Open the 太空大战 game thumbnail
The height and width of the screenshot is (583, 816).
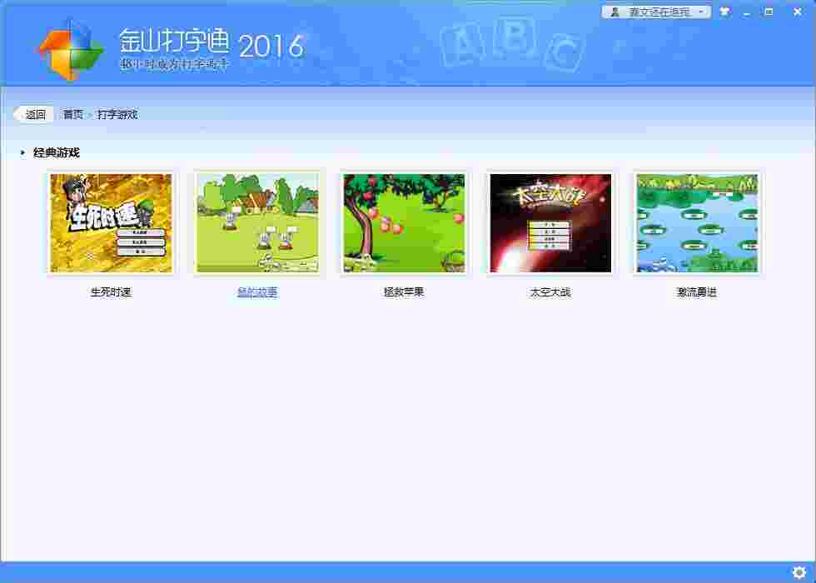point(550,222)
